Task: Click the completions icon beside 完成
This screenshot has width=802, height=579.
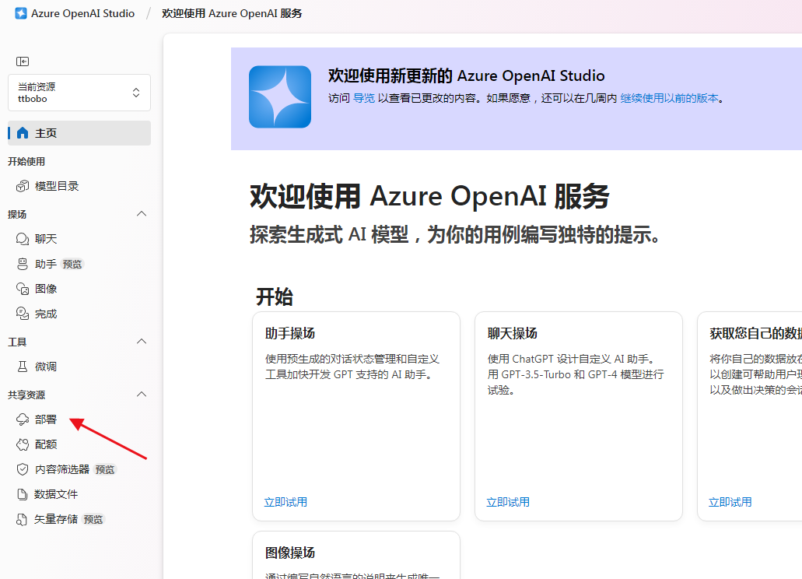Action: pos(23,314)
